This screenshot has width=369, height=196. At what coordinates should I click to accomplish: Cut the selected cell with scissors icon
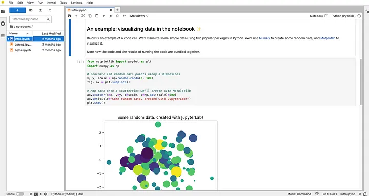pyautogui.click(x=83, y=16)
